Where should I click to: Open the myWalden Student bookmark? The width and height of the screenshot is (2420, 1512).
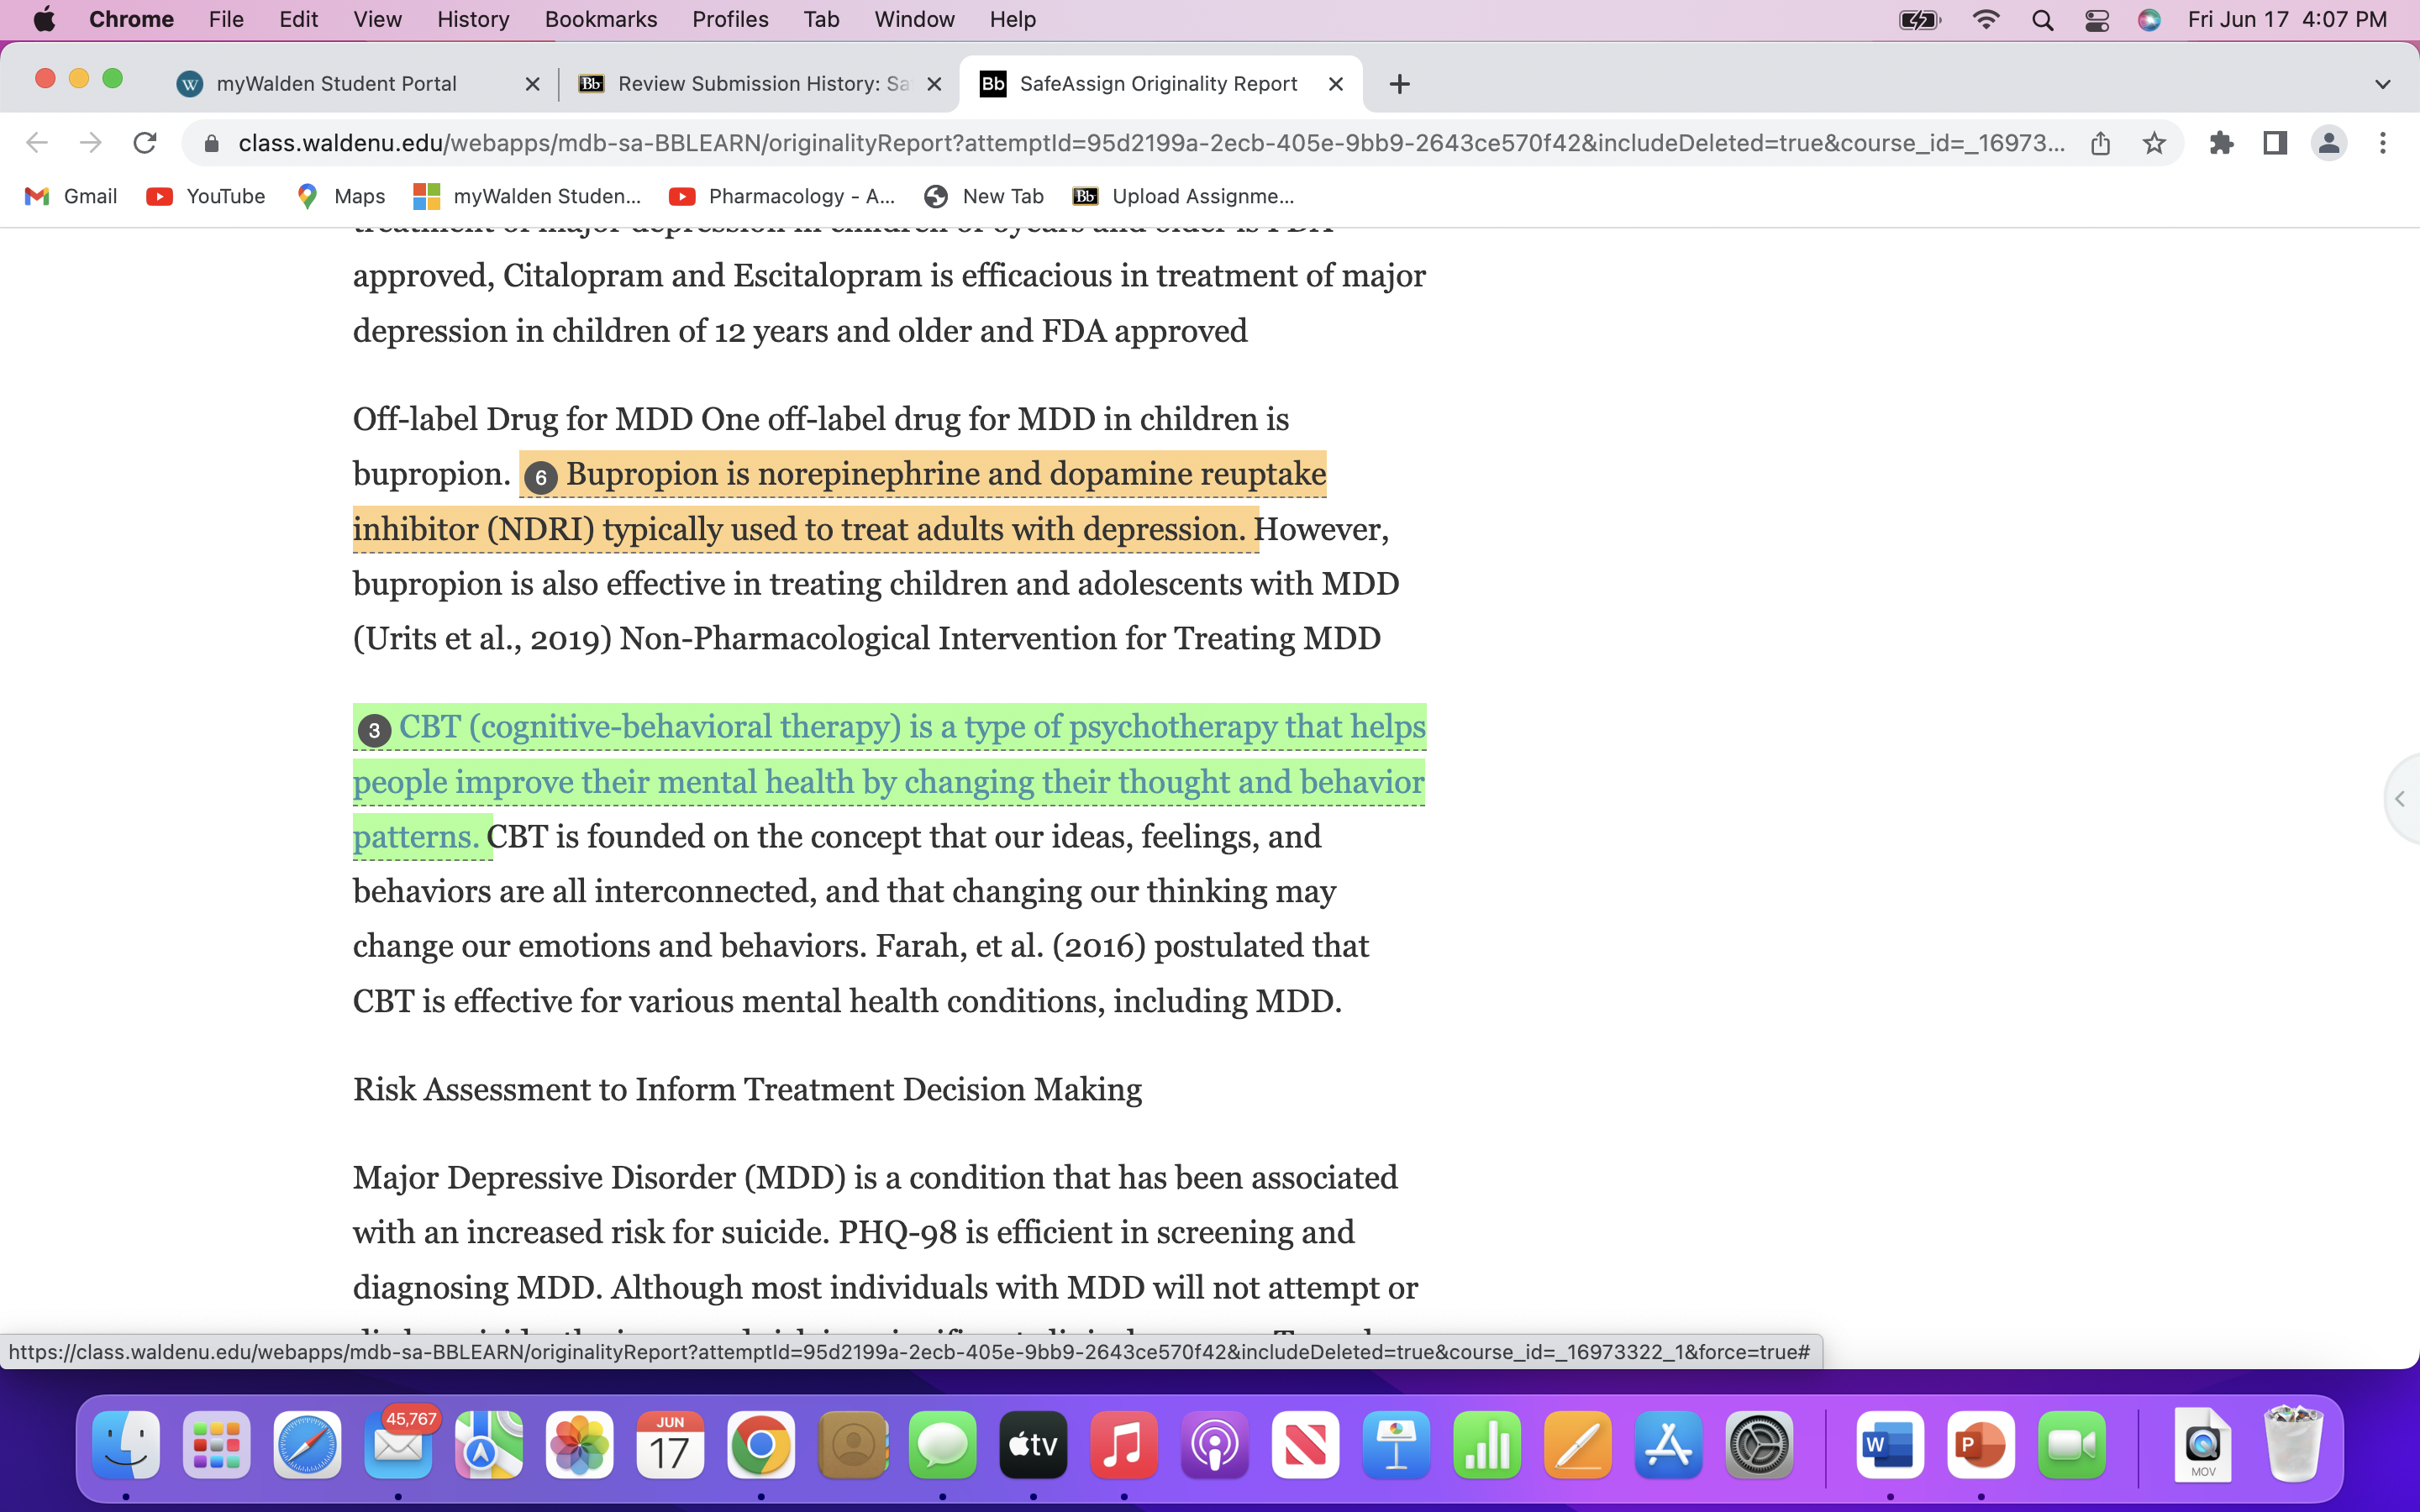[528, 196]
